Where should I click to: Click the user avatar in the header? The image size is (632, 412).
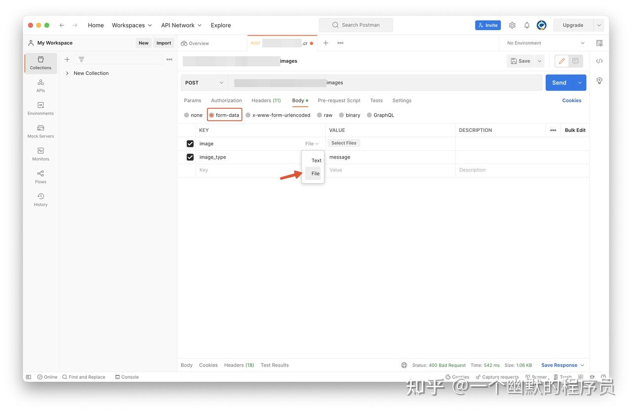tap(542, 25)
